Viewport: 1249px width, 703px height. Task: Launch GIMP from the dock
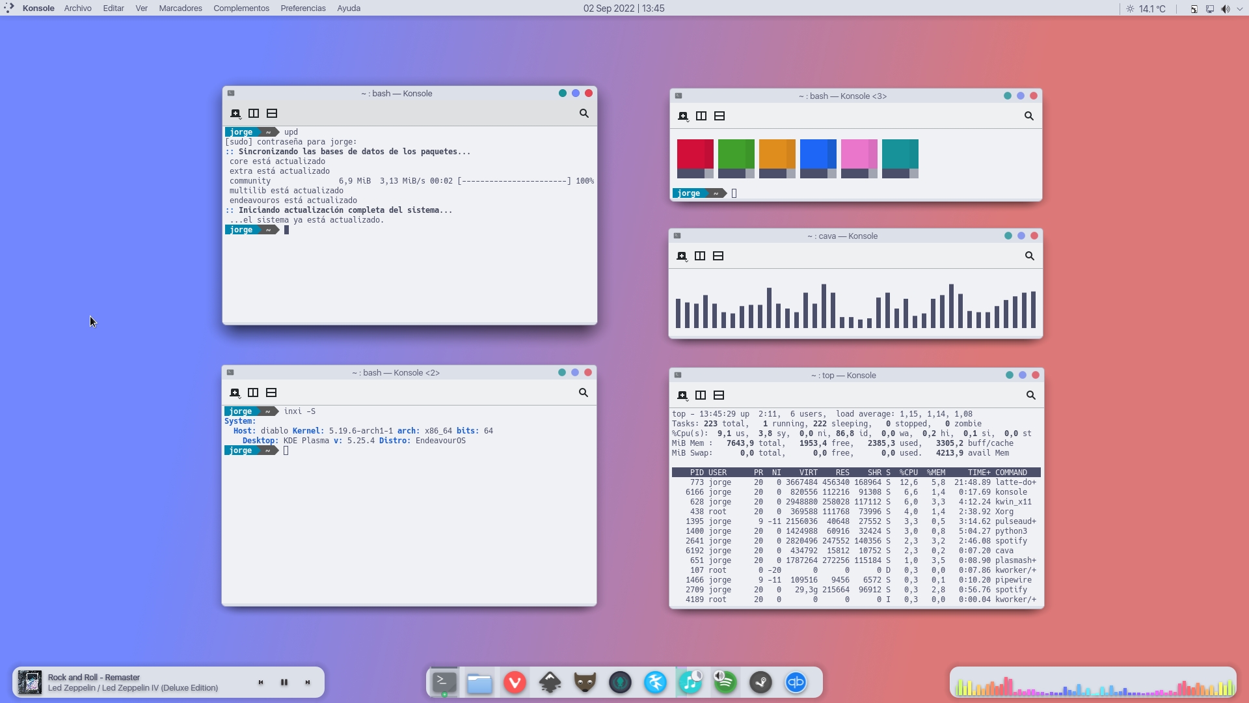coord(585,682)
